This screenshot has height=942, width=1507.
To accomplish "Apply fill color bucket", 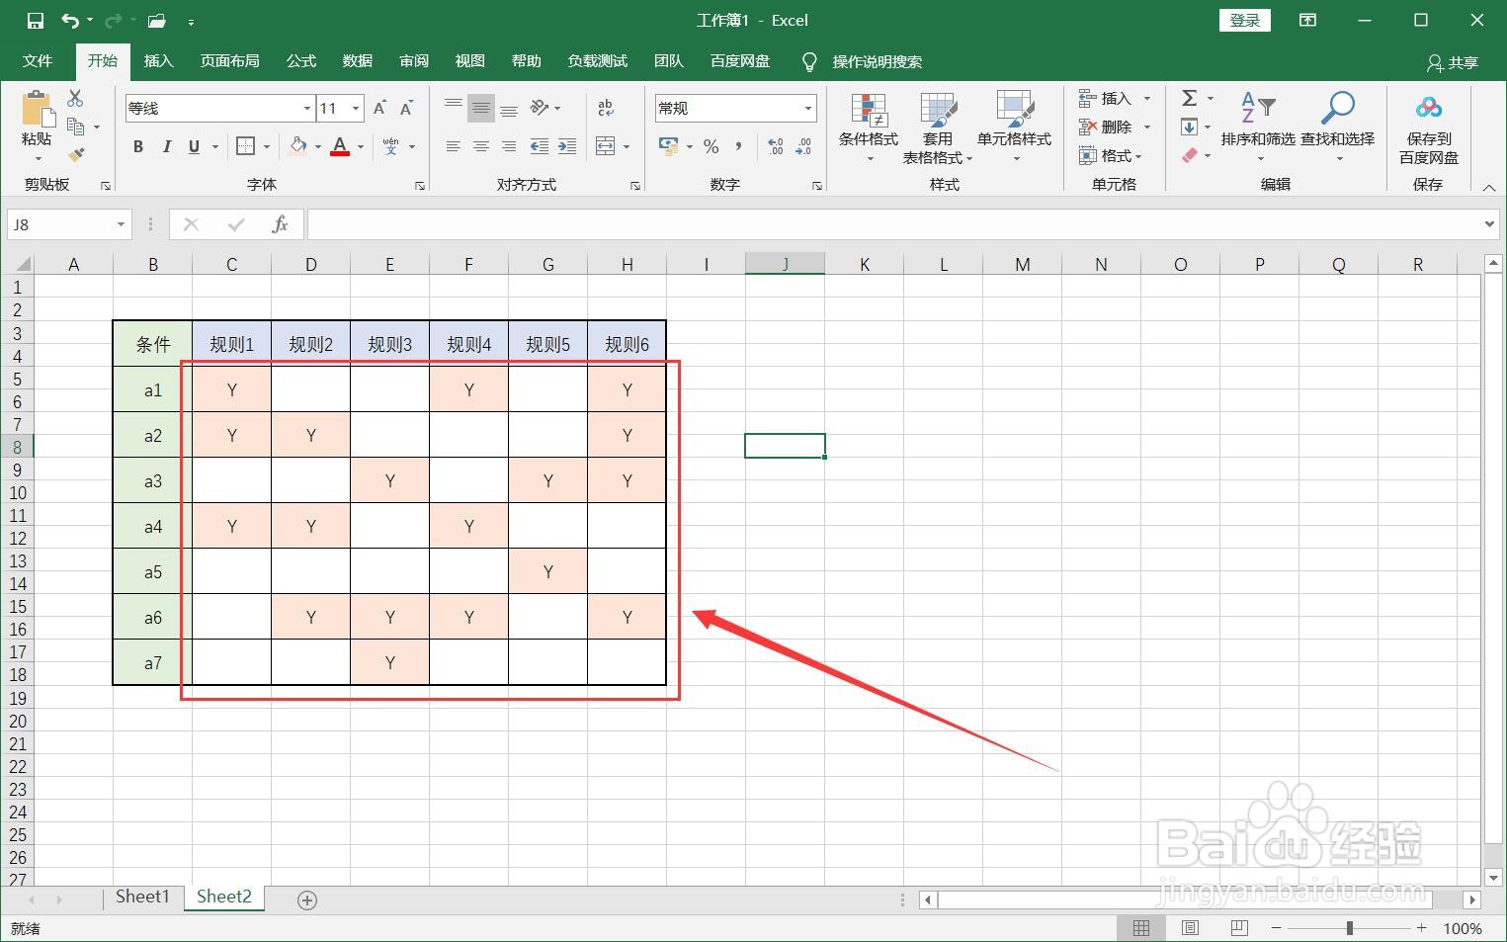I will [297, 146].
